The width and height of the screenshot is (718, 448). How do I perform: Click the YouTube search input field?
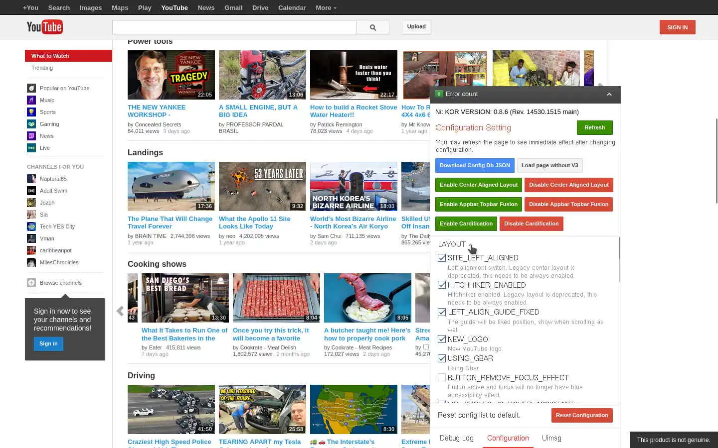[234, 27]
